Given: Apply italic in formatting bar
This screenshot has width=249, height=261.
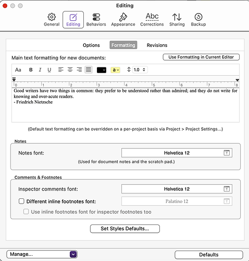Looking at the screenshot, I should click(40, 70).
